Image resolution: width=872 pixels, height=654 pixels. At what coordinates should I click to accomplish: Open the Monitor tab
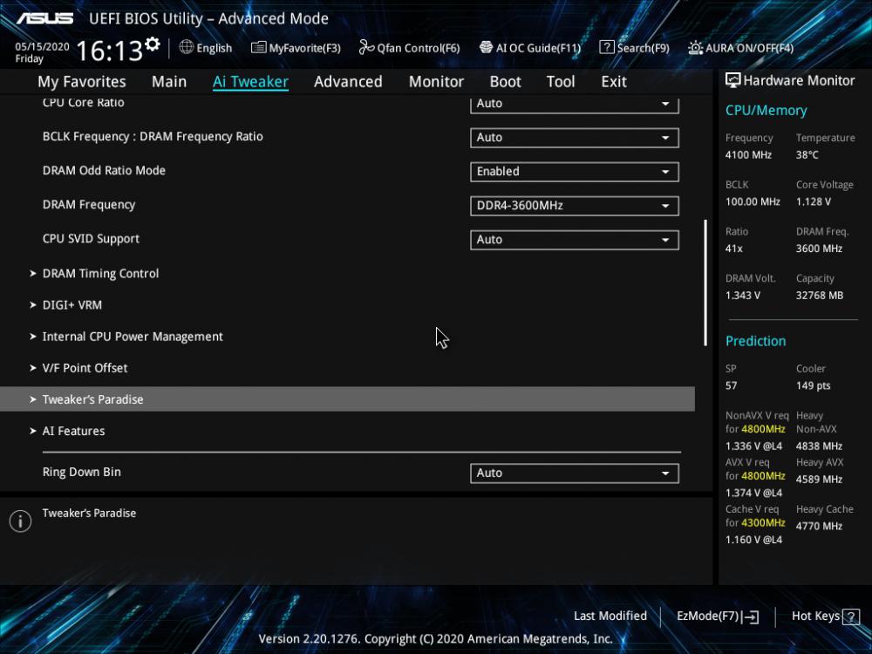click(436, 82)
